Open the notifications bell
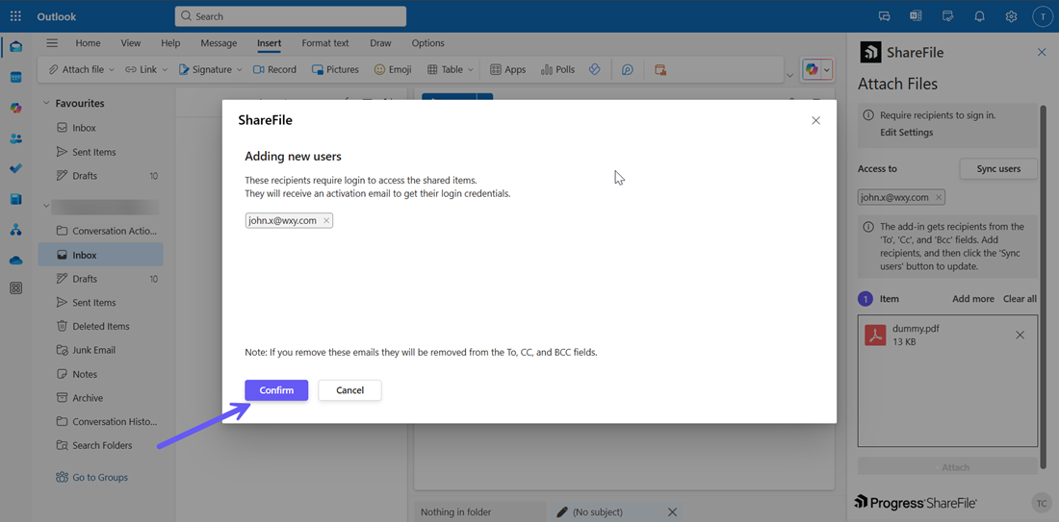Viewport: 1059px width, 522px height. pyautogui.click(x=979, y=16)
